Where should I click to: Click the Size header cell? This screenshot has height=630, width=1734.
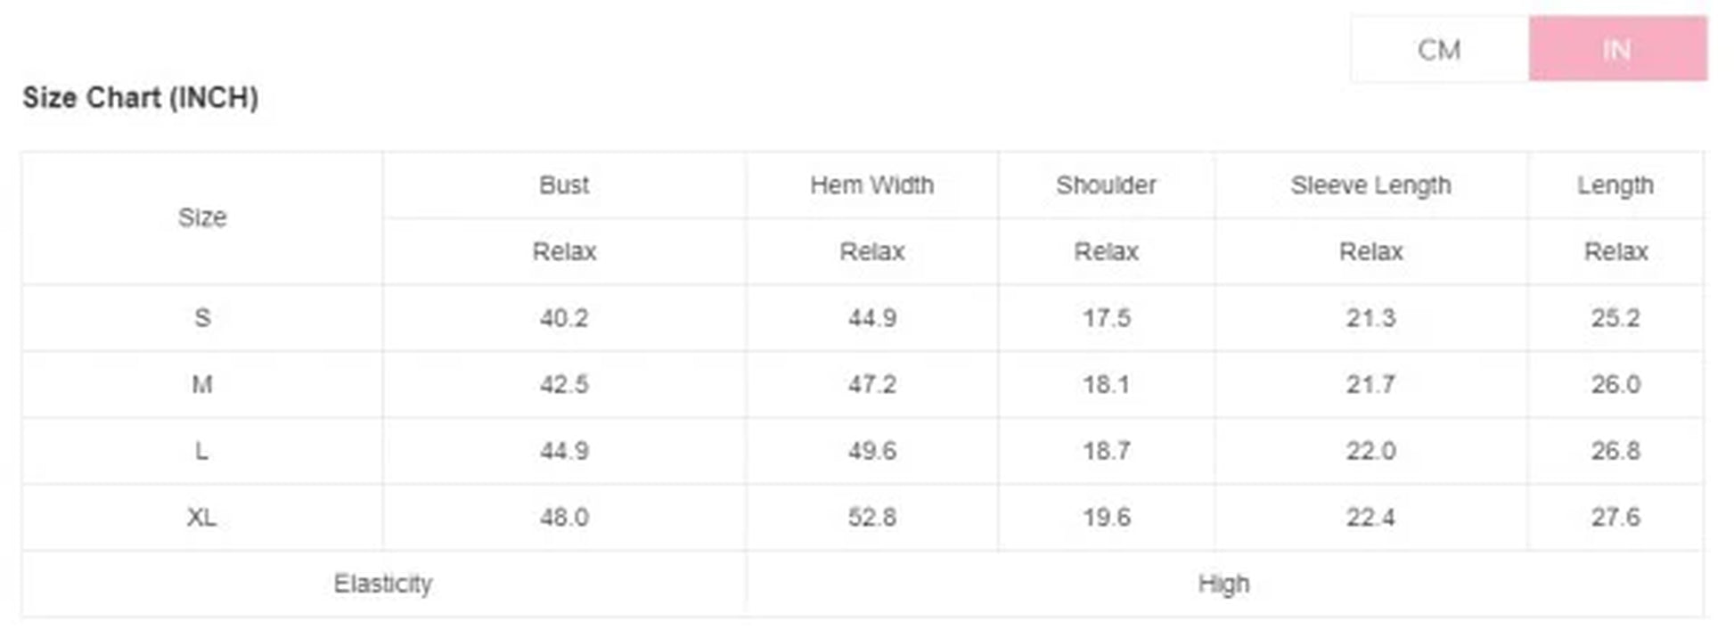tap(202, 217)
